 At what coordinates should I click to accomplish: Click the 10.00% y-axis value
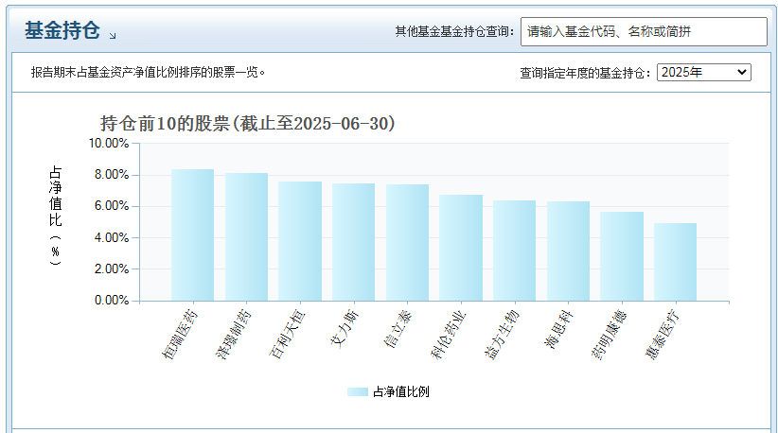109,143
